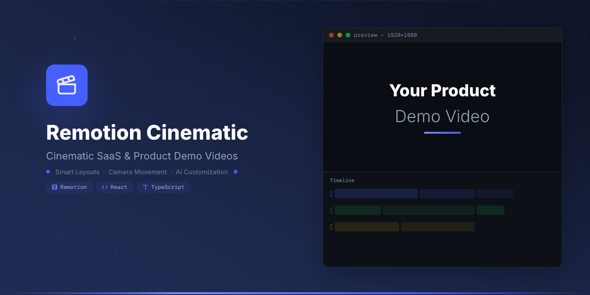This screenshot has height=295, width=590.
Task: Click "Cinematic SaaS & Product Demo Videos" subtitle
Action: [142, 156]
